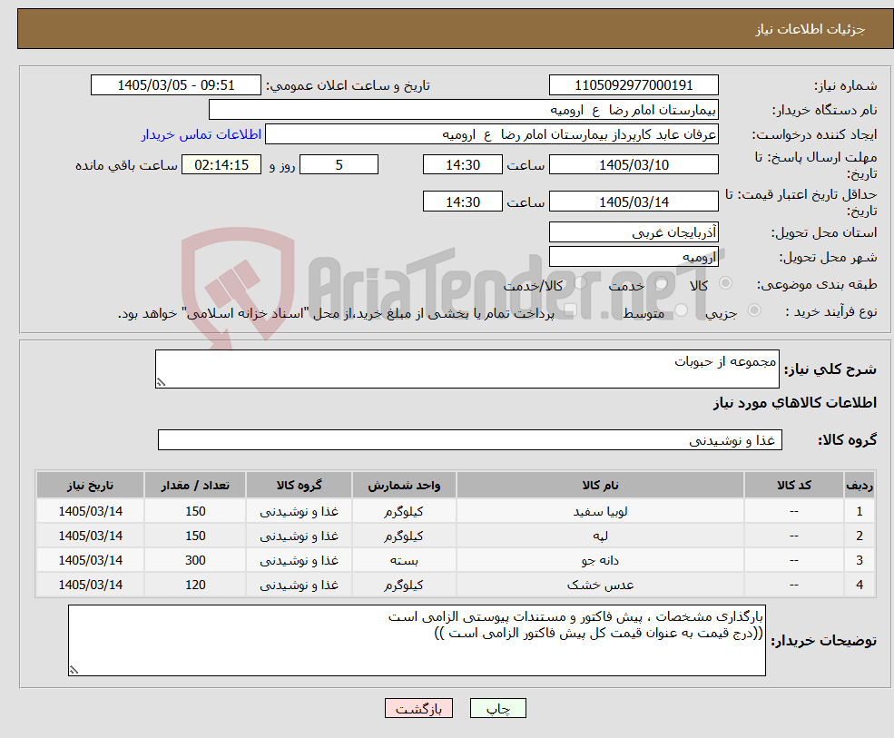Viewport: 894px width, 738px height.
Task: Click the province field آذربایجان غربی
Action: [x=634, y=232]
